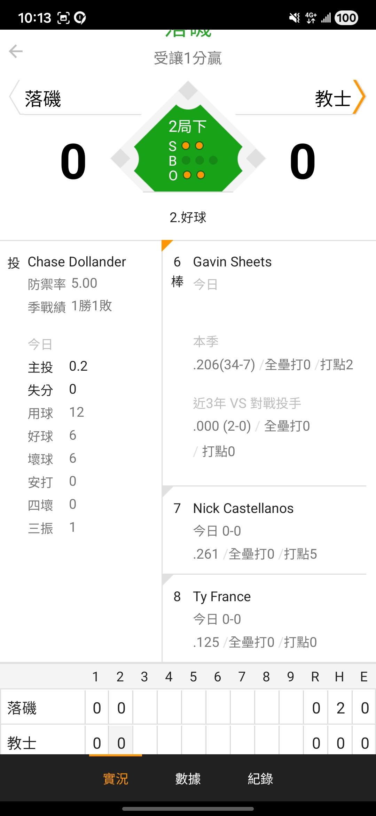Open the 數據 tab
The image size is (376, 816).
[188, 779]
